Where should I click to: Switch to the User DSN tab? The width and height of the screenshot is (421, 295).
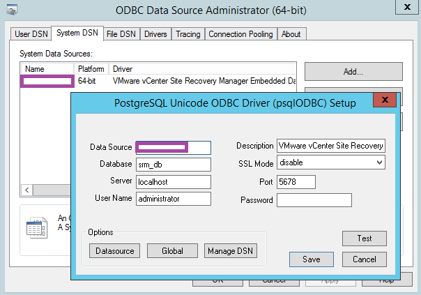point(31,34)
